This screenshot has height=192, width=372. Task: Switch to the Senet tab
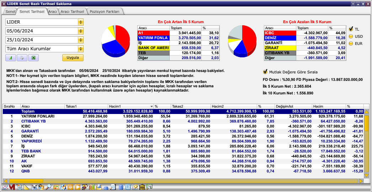tap(10, 11)
